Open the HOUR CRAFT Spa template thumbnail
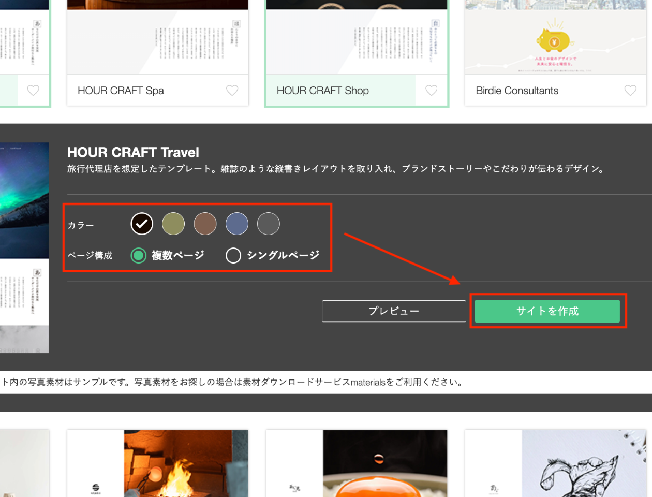The width and height of the screenshot is (652, 497). [158, 39]
